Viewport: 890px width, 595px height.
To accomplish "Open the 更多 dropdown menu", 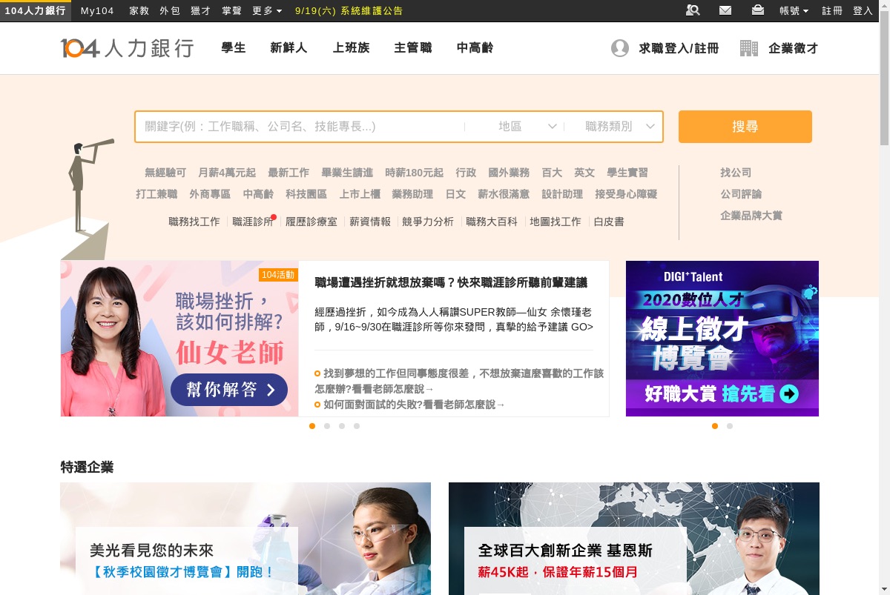I will 267,11.
